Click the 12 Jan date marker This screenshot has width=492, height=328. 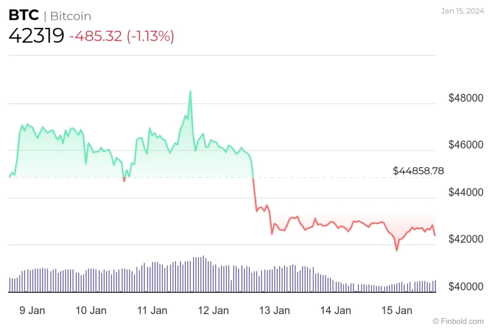click(213, 310)
